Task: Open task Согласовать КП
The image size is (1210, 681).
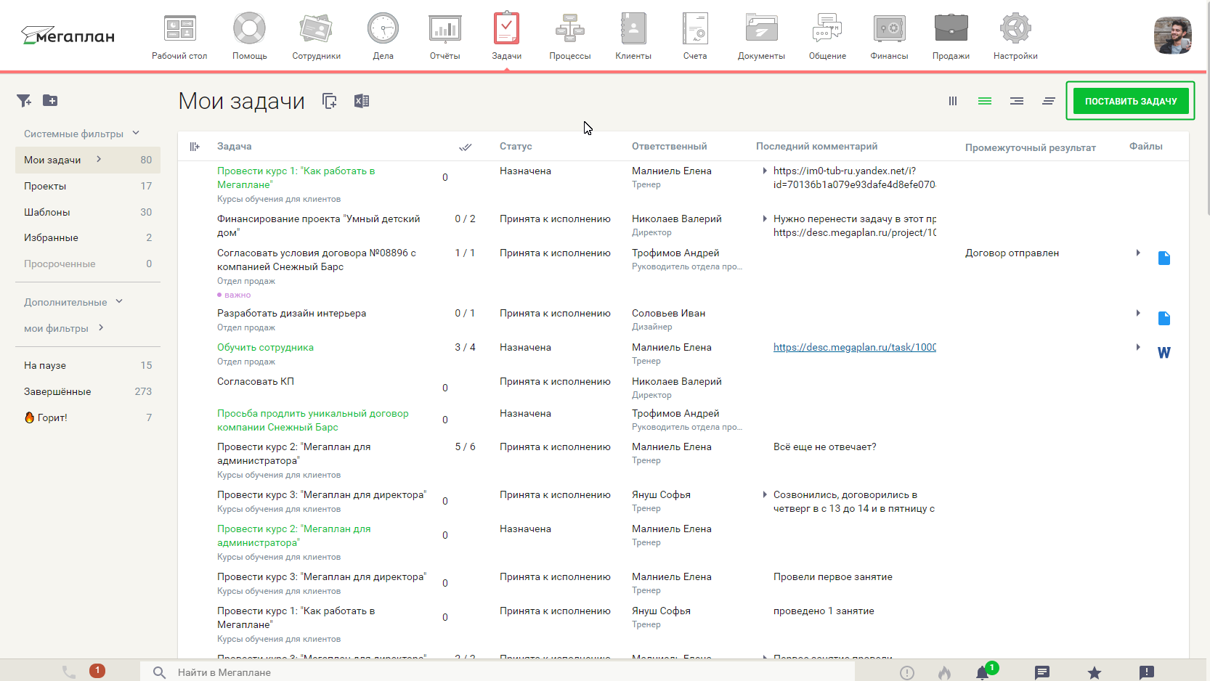Action: [x=256, y=381]
